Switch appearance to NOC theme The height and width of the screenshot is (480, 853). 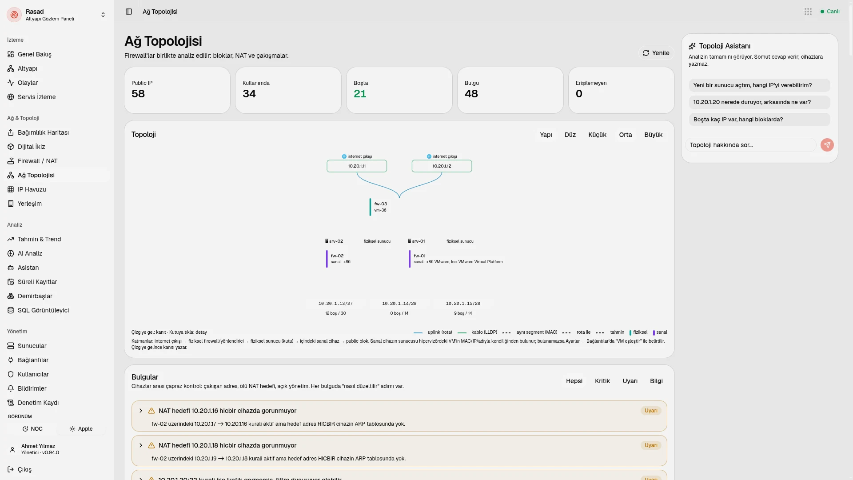click(x=32, y=429)
